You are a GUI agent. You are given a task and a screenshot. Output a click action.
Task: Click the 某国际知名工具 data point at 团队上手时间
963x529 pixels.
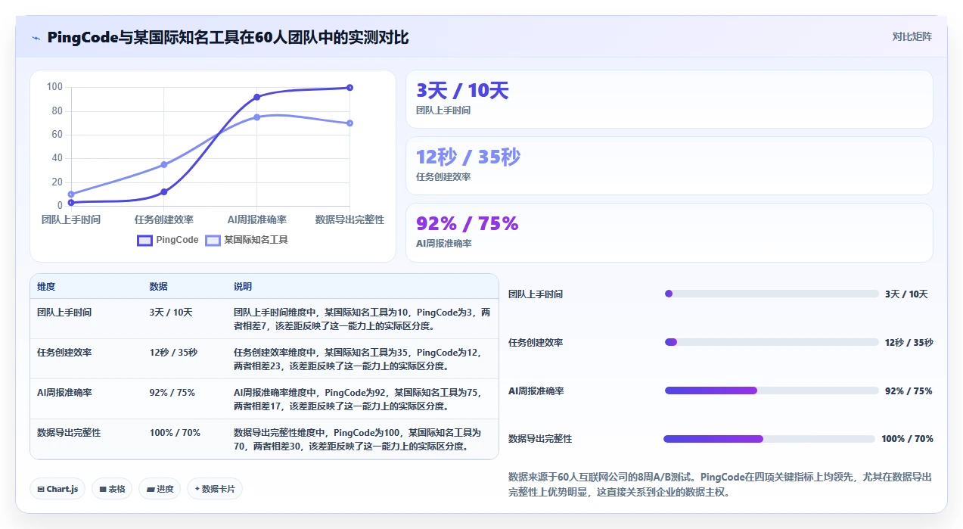tap(71, 194)
